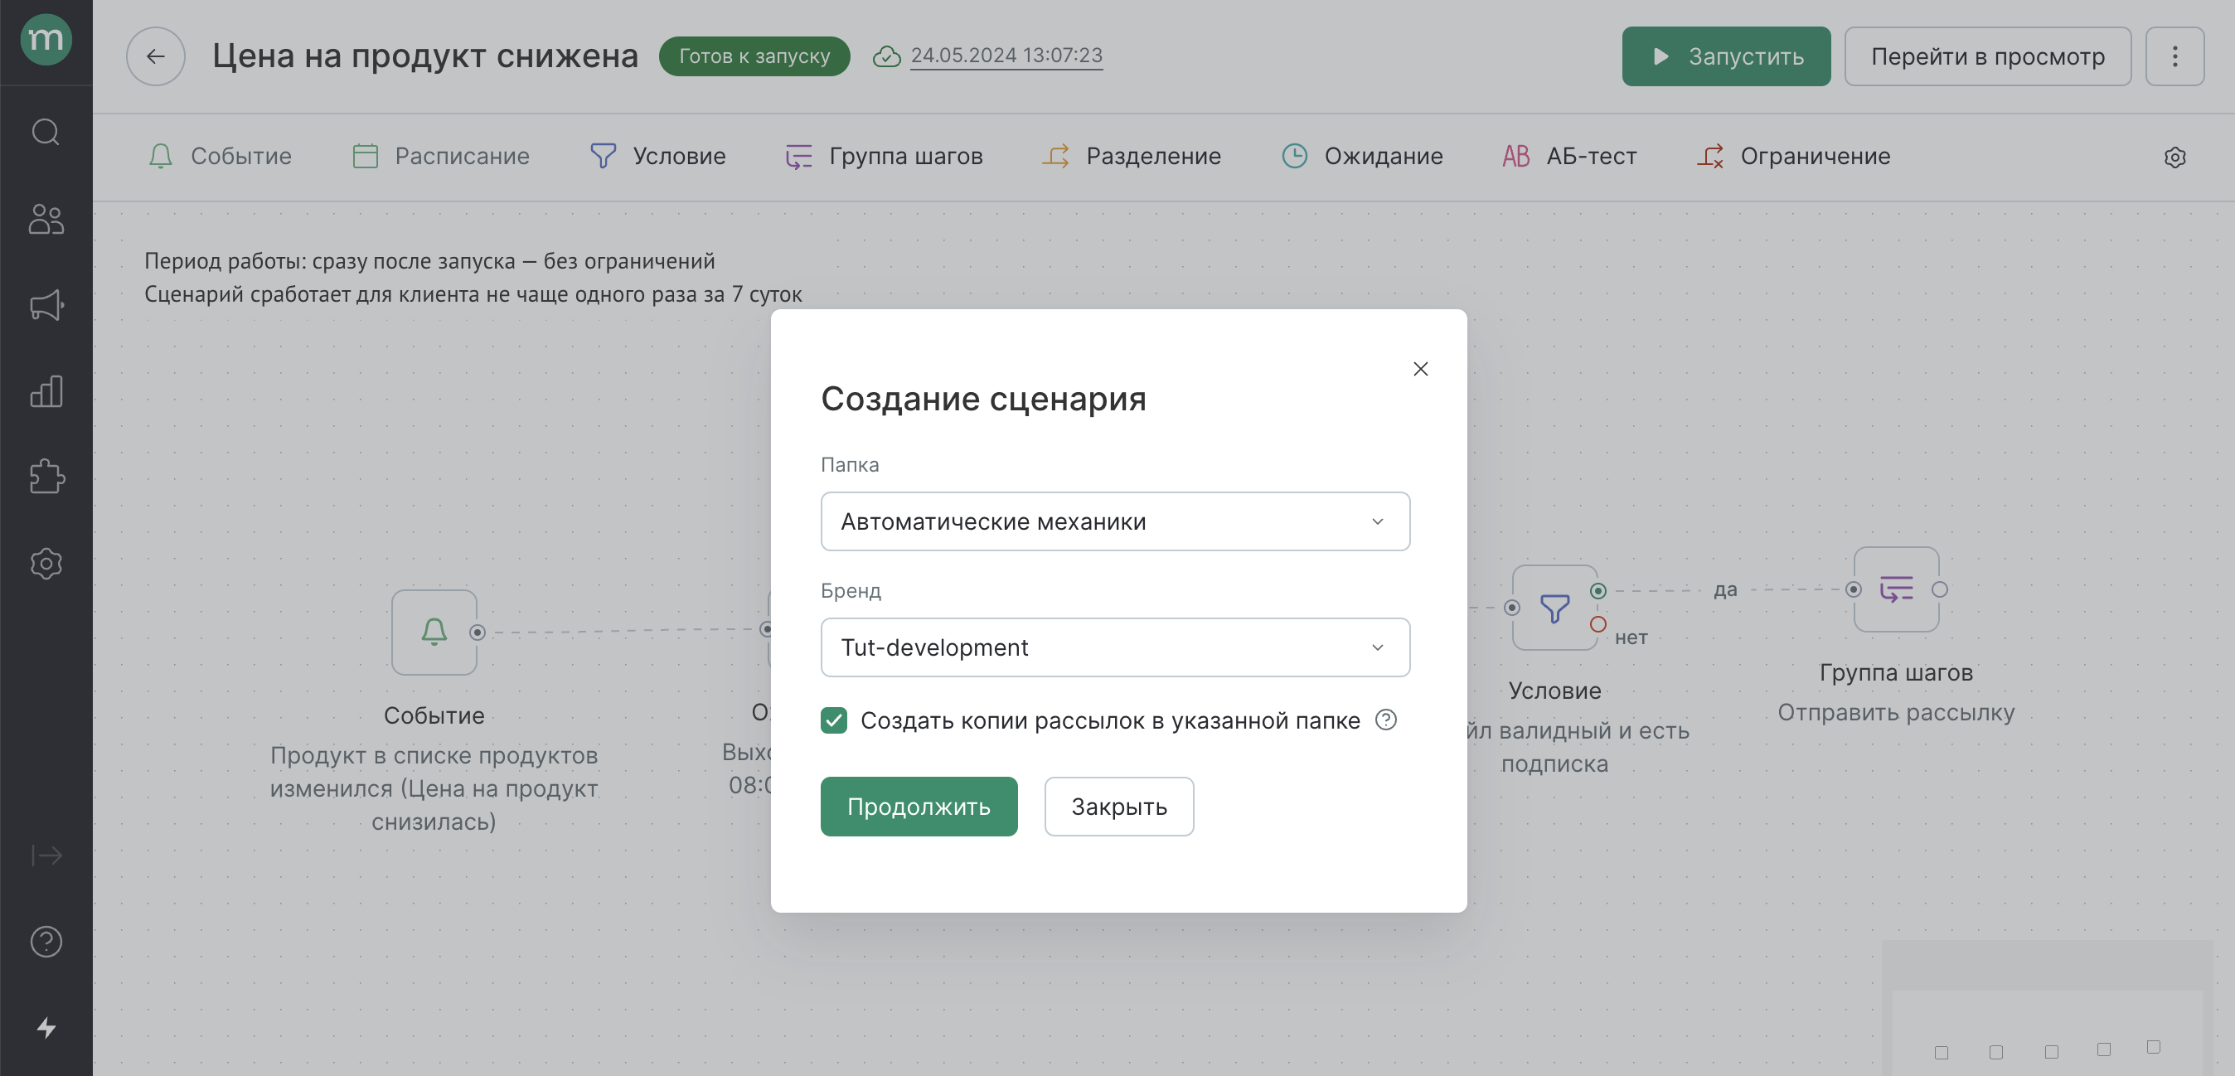Click the scenario title 'Цена на продукт снижена'

(x=425, y=56)
